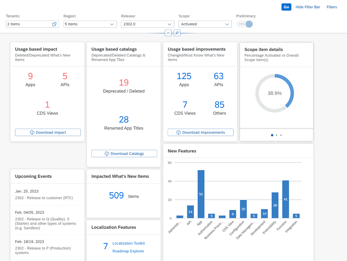This screenshot has height=261, width=347.
Task: Switch to the third carousel page dot
Action: click(x=281, y=135)
